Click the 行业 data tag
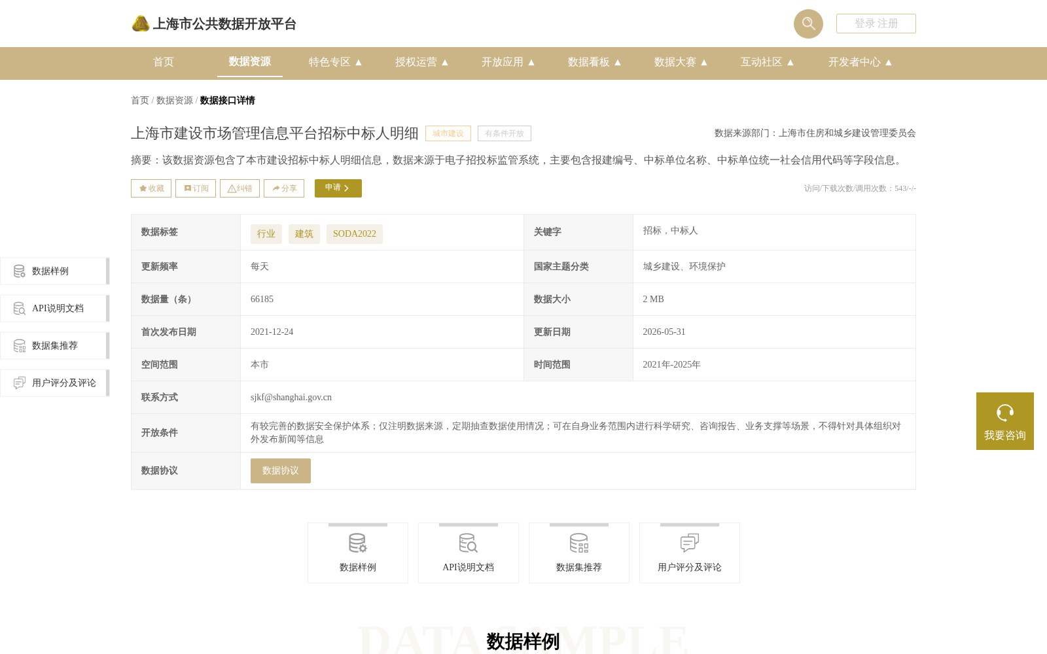Screen dimensions: 1047x654 (x=266, y=234)
